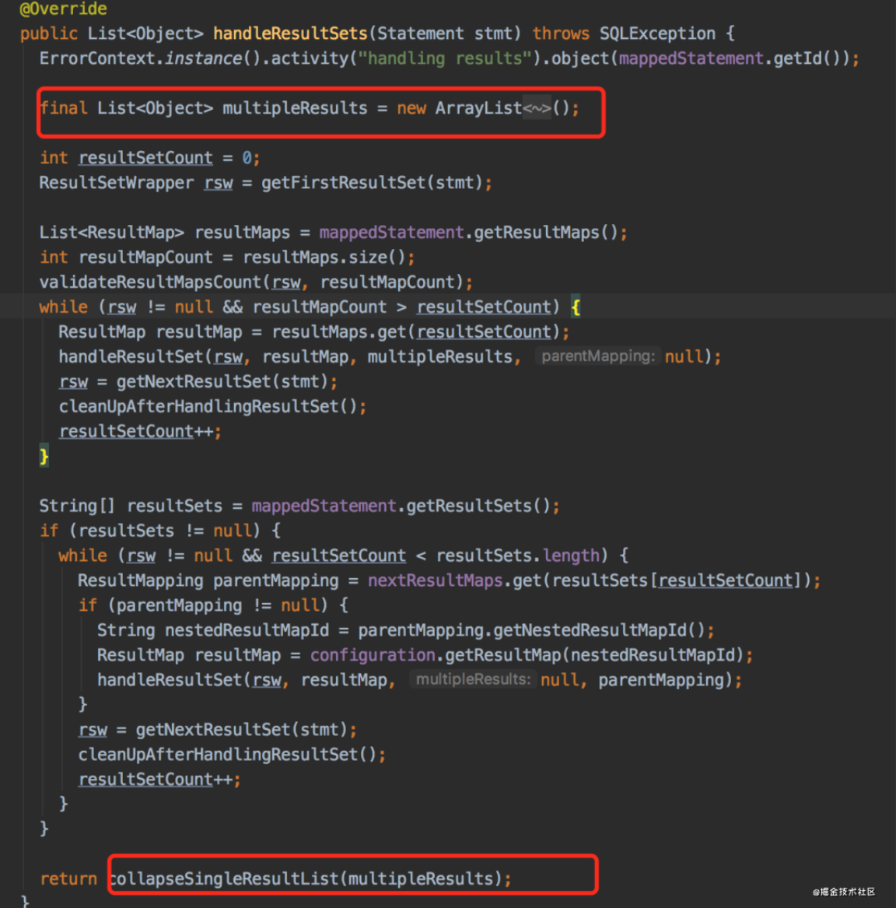
Task: Click the purple length field
Action: (571, 556)
